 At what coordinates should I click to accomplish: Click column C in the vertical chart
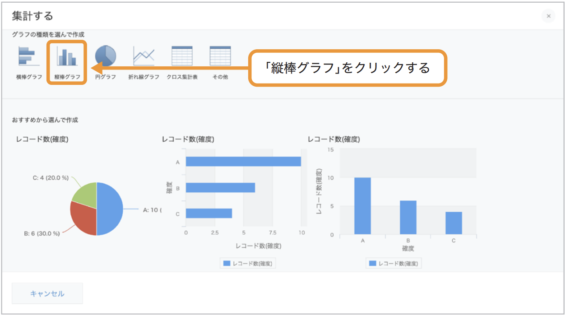pos(454,223)
